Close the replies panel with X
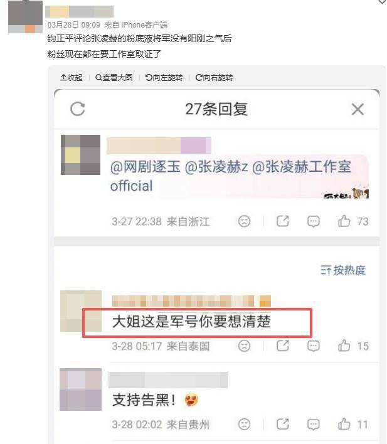387x444 pixels. (x=358, y=109)
